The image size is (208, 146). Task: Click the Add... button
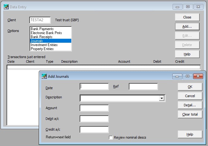187,26
